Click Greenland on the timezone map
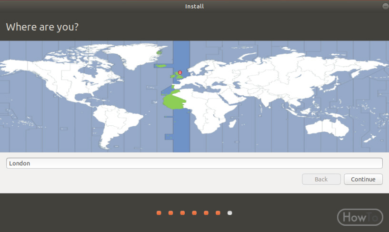The width and height of the screenshot is (389, 232). click(x=135, y=56)
